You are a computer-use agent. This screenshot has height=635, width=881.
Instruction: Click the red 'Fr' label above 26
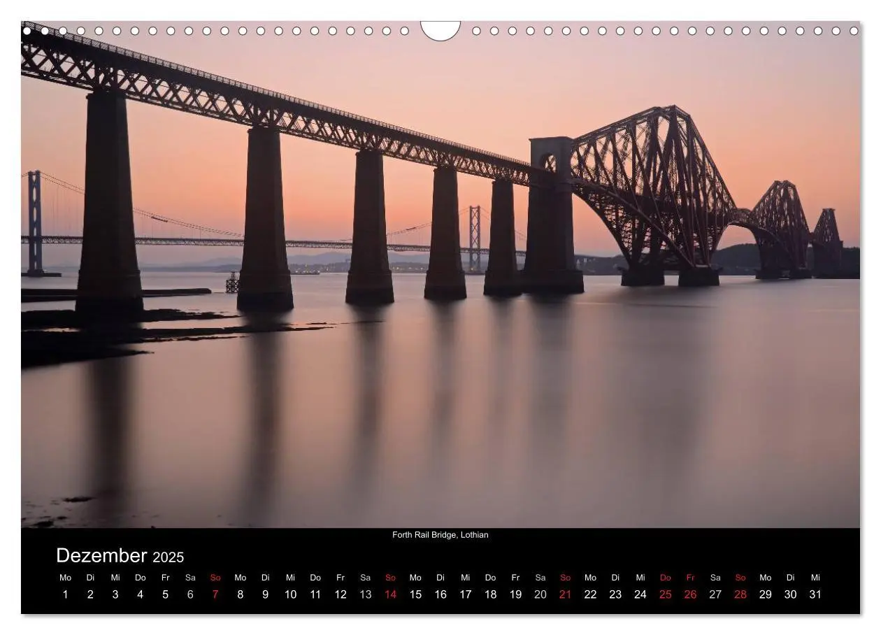691,578
